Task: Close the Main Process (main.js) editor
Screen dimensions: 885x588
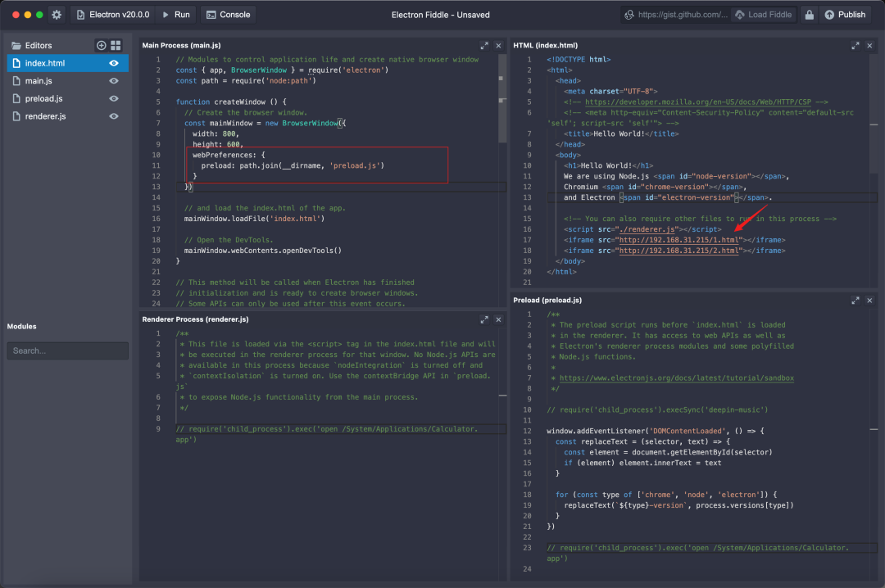Action: (x=498, y=46)
